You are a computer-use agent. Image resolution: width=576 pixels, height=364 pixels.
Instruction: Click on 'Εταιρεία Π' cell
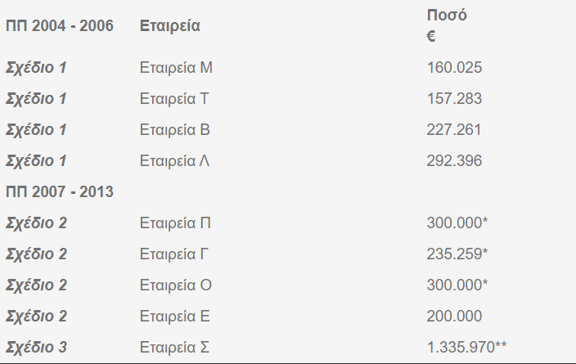(175, 223)
